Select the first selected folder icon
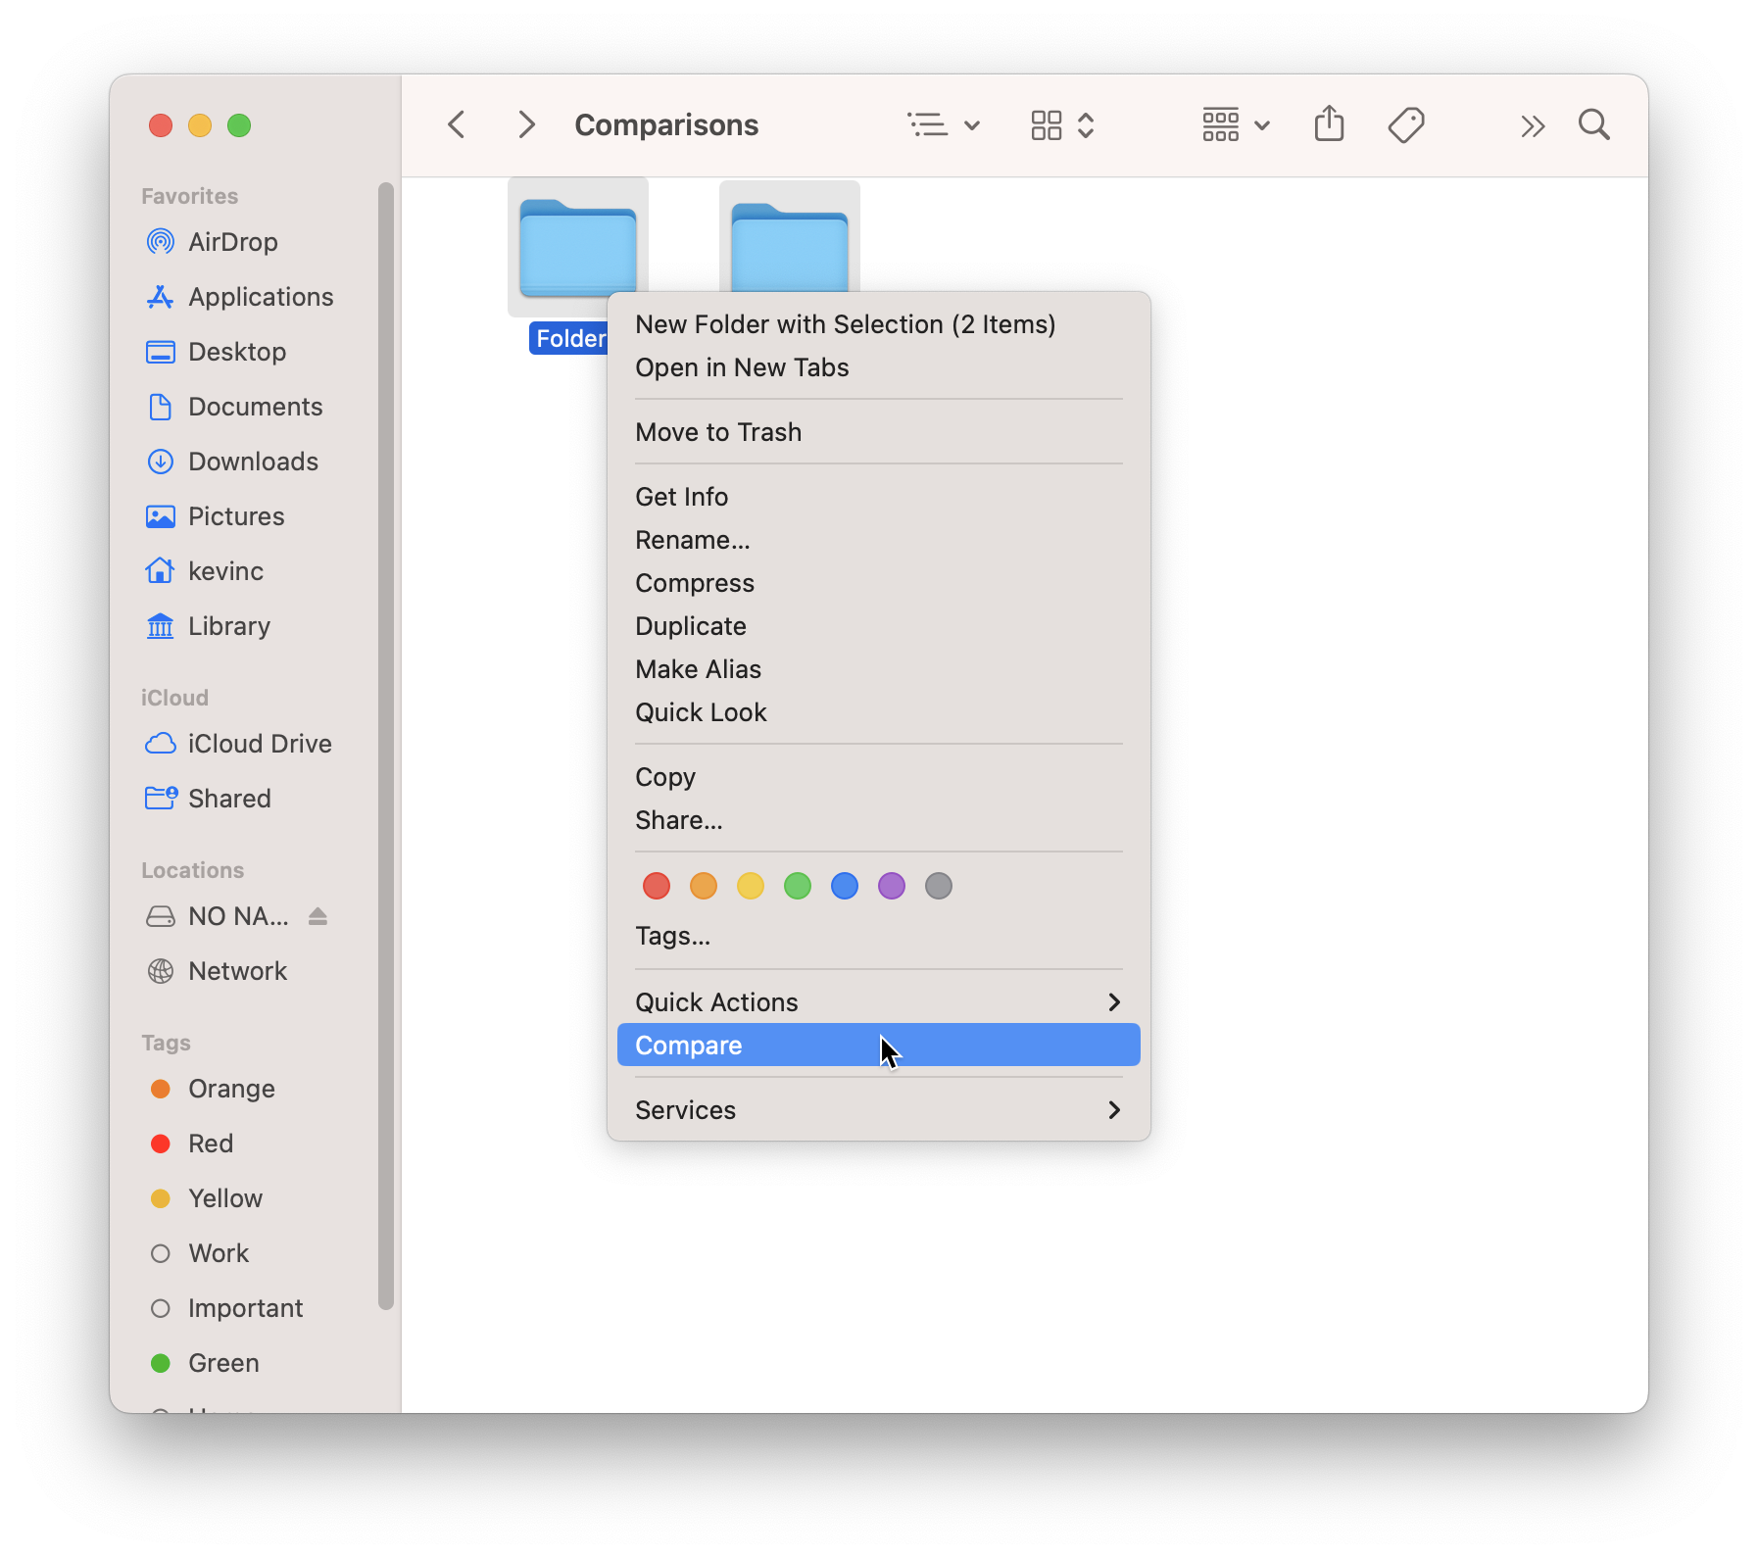Screen dimensions: 1758x1558 578,247
